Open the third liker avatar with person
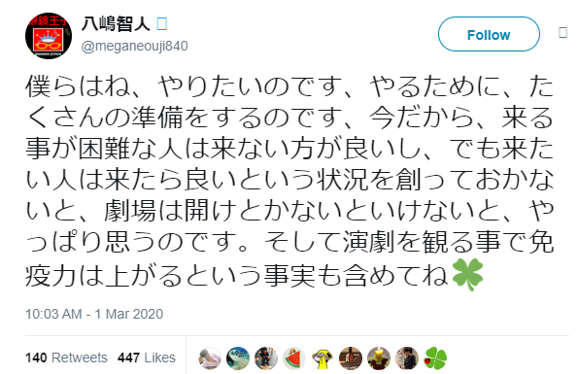Viewport: 578px width, 374px height. [x=266, y=357]
